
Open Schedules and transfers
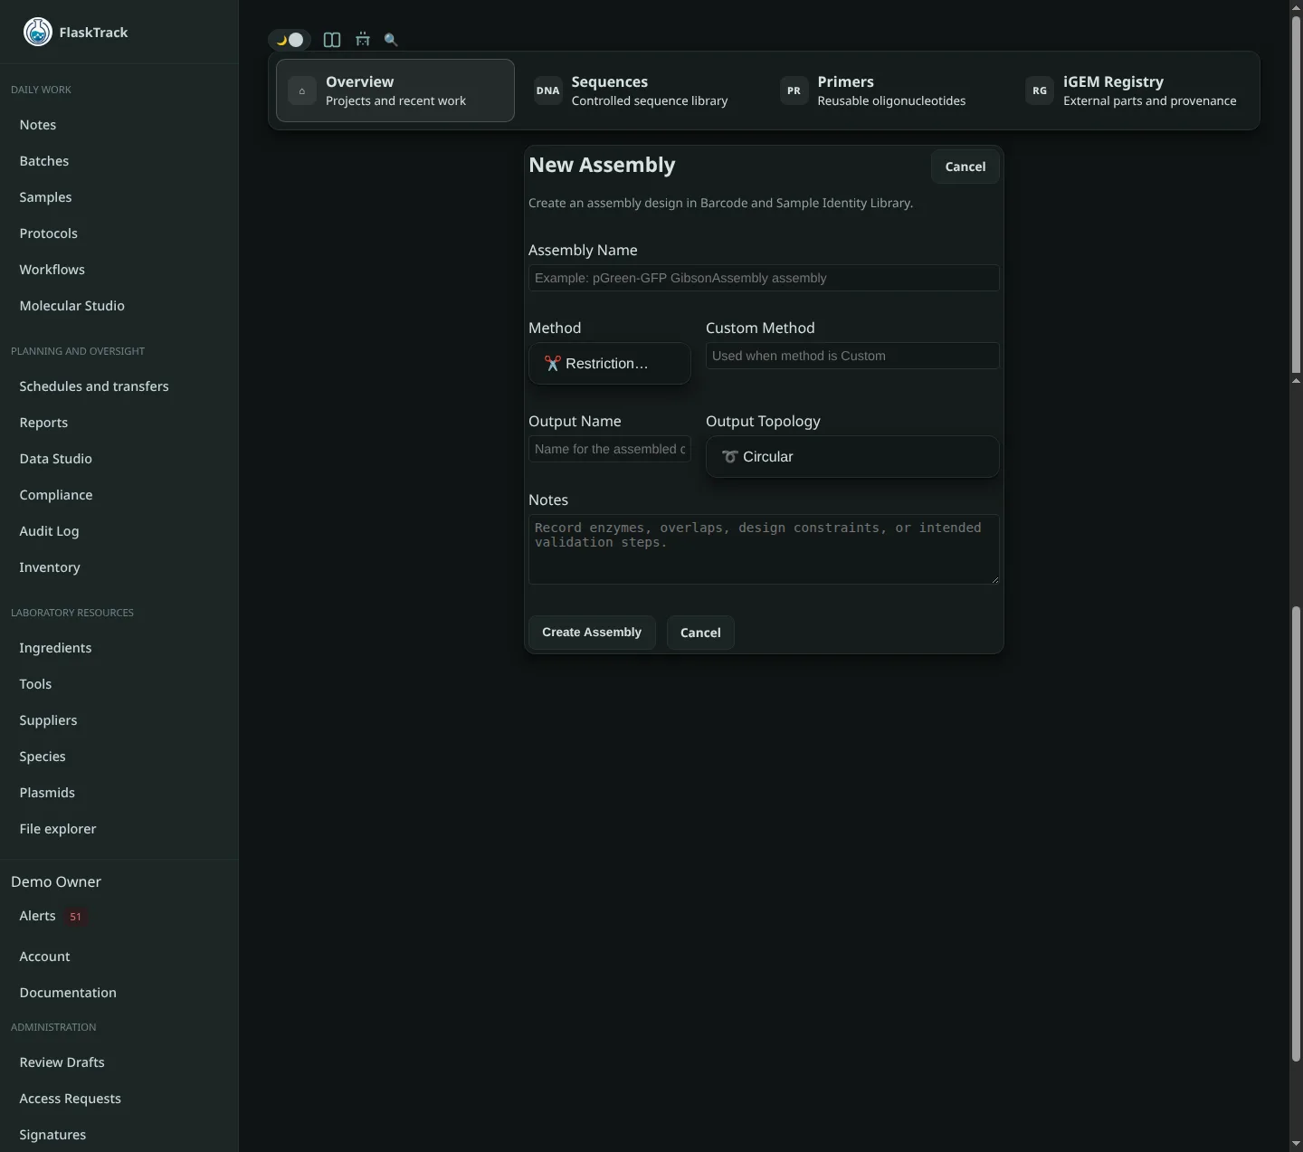[94, 386]
